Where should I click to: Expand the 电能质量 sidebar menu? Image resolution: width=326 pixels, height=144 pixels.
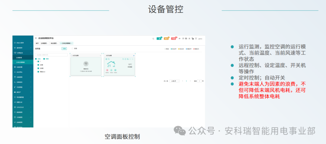click(x=23, y=67)
